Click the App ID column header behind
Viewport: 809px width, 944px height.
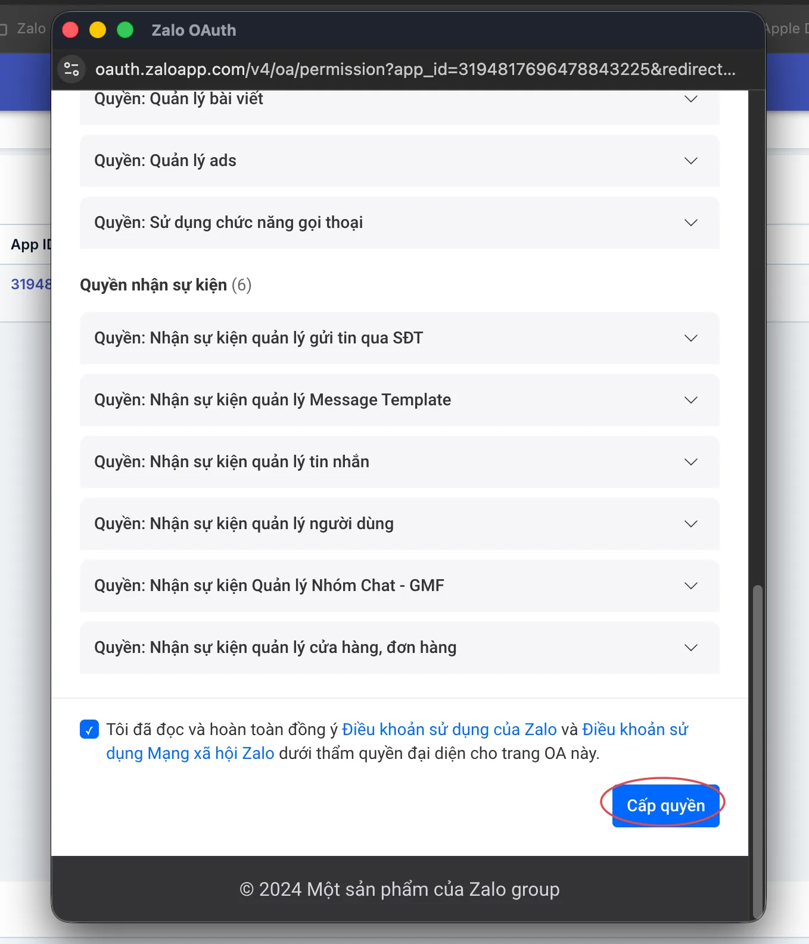[x=31, y=245]
